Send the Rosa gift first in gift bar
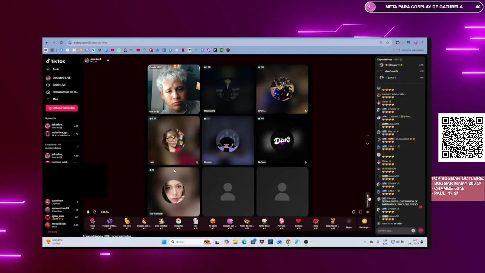Screen dimensions: 485x273 pyautogui.click(x=92, y=223)
